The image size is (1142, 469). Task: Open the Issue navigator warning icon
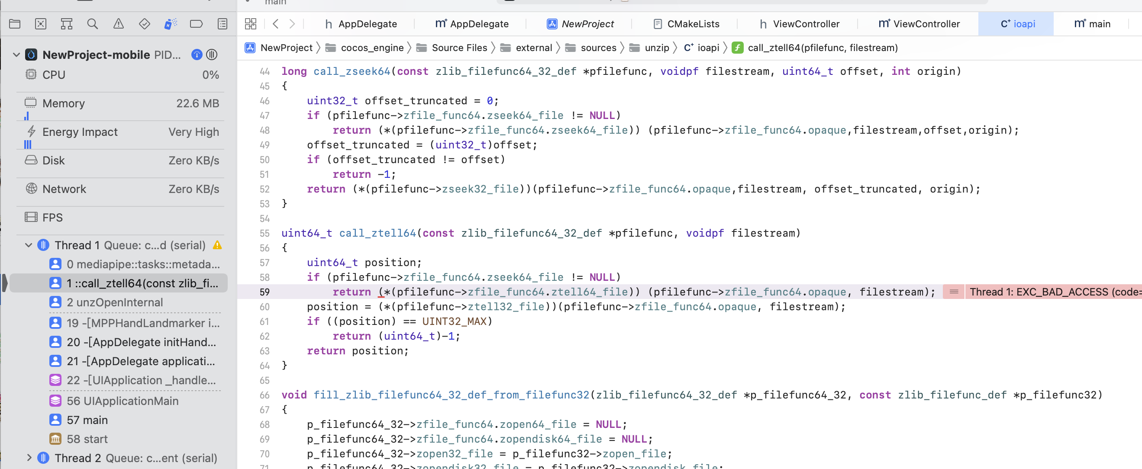click(118, 24)
